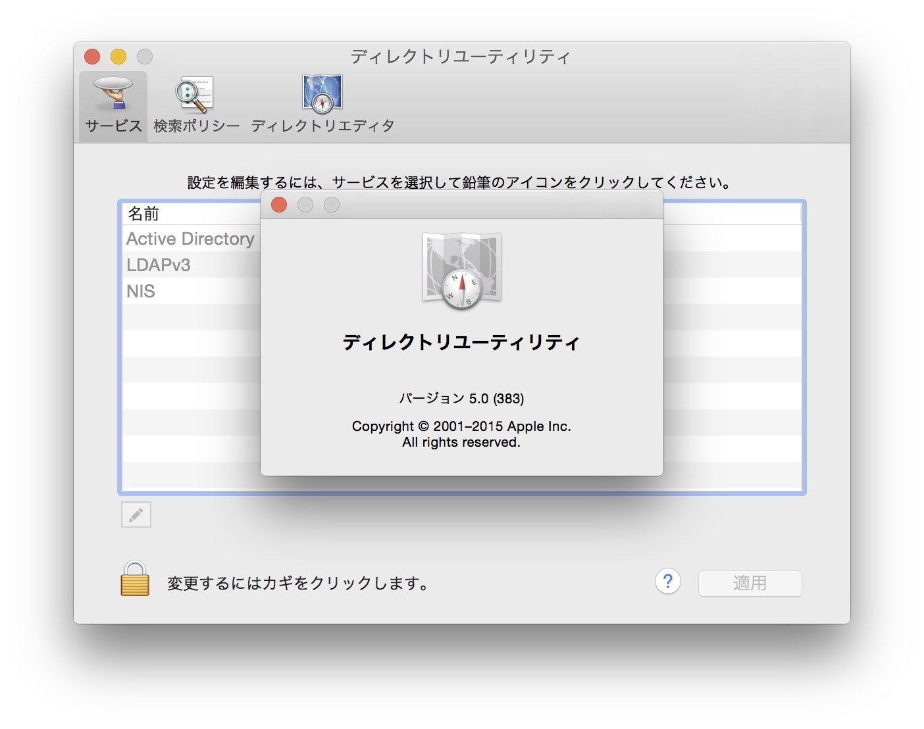Click the compass map icon in About dialog

point(462,270)
